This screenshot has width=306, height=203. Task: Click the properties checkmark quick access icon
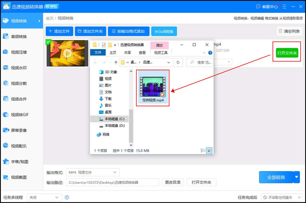[104, 45]
